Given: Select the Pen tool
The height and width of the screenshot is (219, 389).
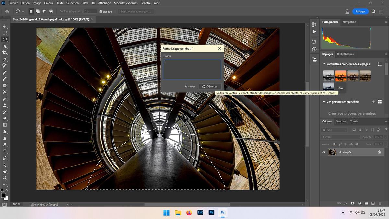Looking at the screenshot, I should pos(5,158).
